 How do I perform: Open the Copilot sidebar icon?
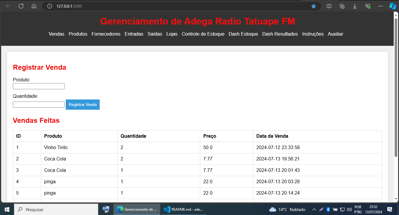(x=393, y=6)
